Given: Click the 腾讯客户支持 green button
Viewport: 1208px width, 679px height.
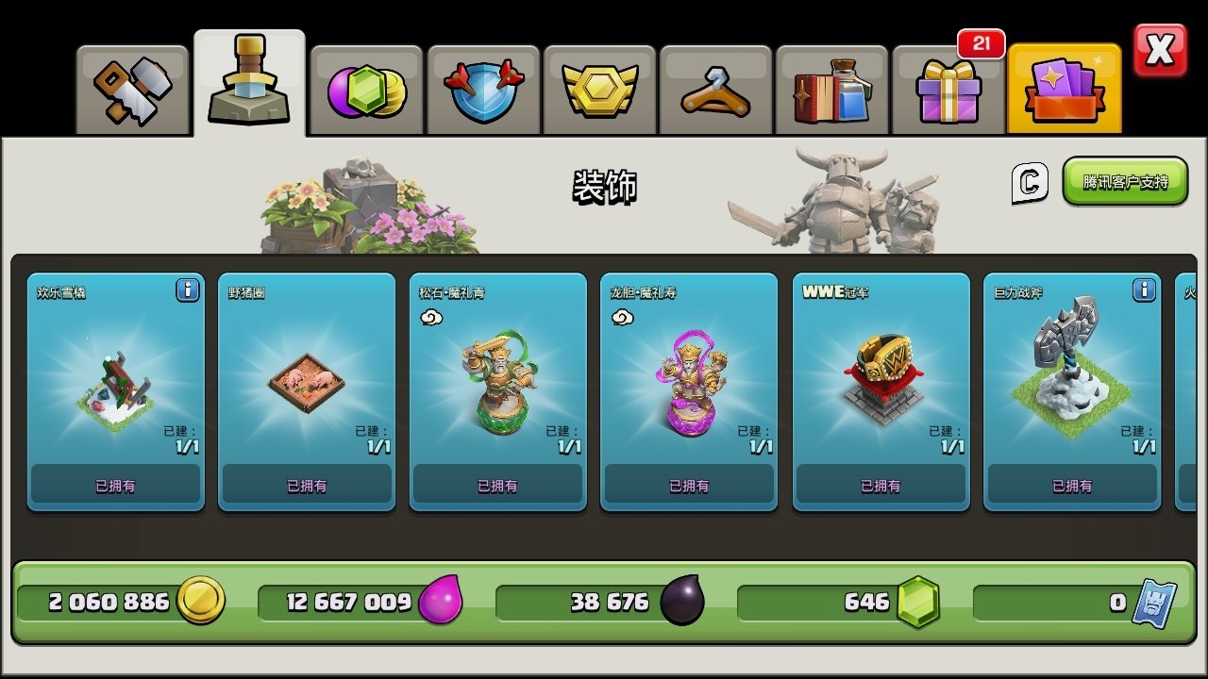Looking at the screenshot, I should tap(1125, 181).
